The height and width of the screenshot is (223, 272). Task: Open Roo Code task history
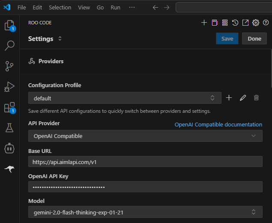pos(235,23)
